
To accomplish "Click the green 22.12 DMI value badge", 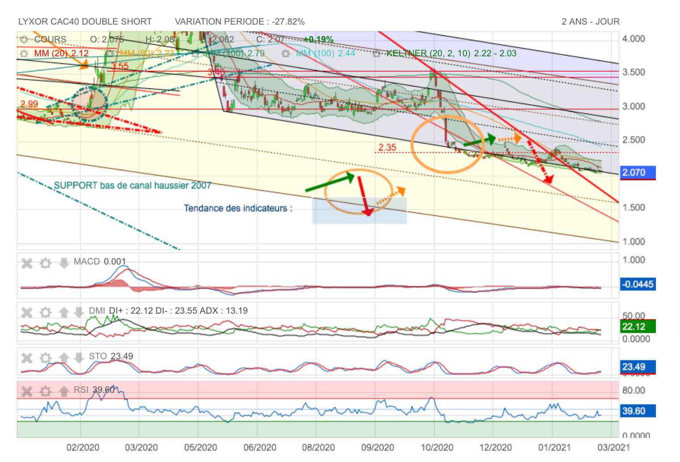I will point(638,327).
